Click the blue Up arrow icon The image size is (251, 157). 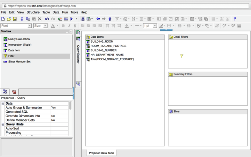pyautogui.click(x=110, y=19)
